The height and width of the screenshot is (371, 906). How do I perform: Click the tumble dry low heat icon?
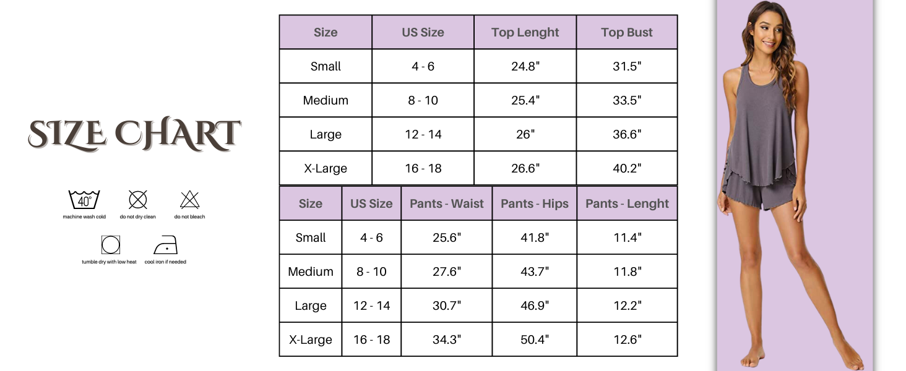point(110,245)
